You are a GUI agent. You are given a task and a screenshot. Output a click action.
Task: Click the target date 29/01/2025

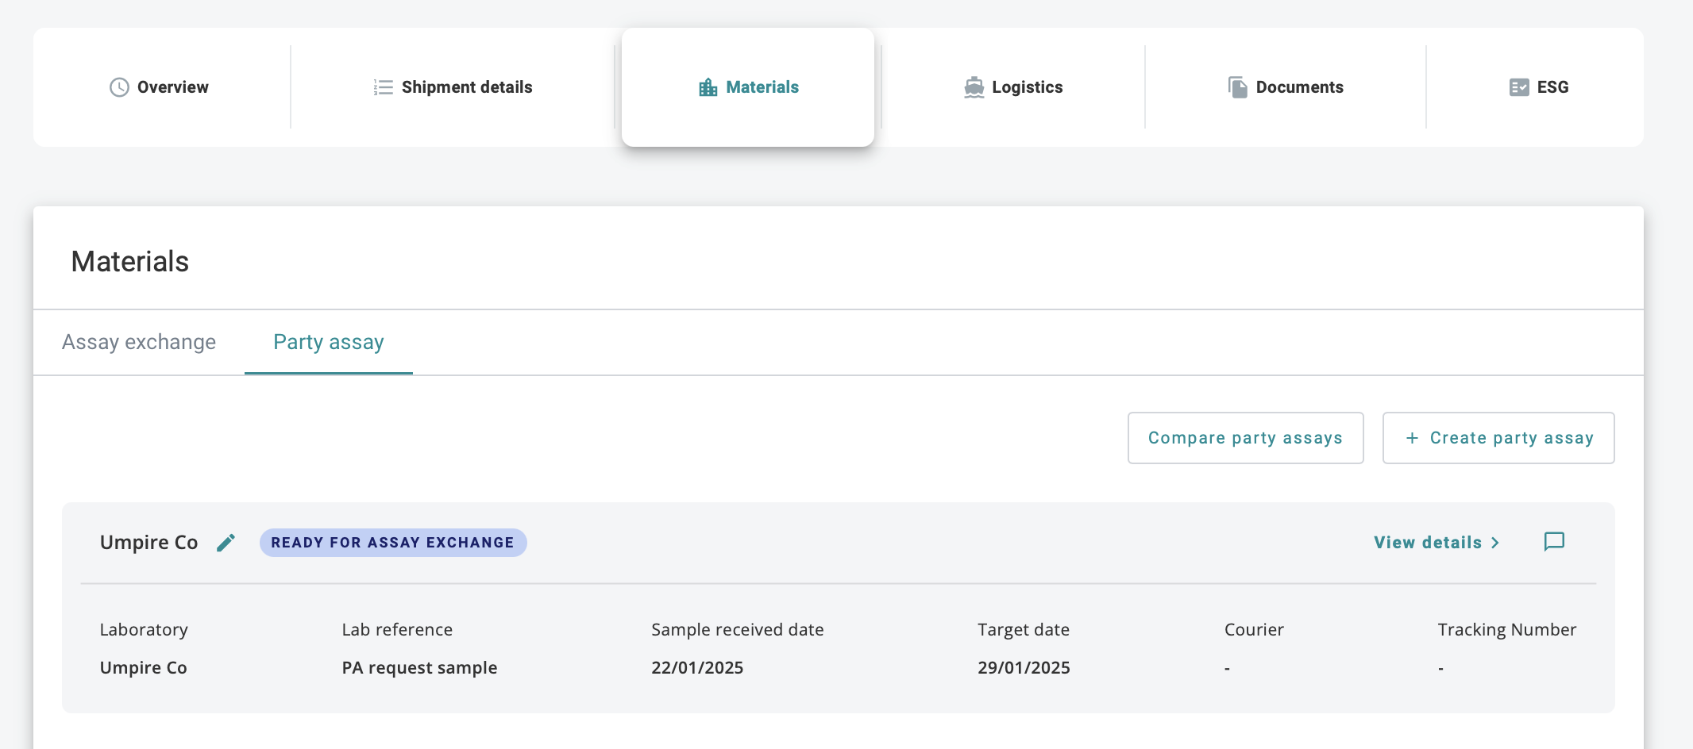(x=1024, y=668)
